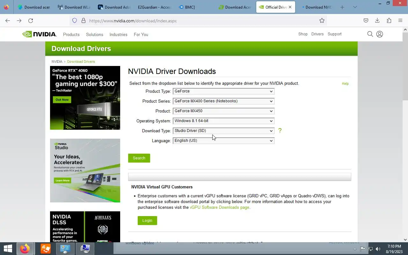This screenshot has height=255, width=408.
Task: Open the NVIDIA user account icon
Action: (380, 34)
